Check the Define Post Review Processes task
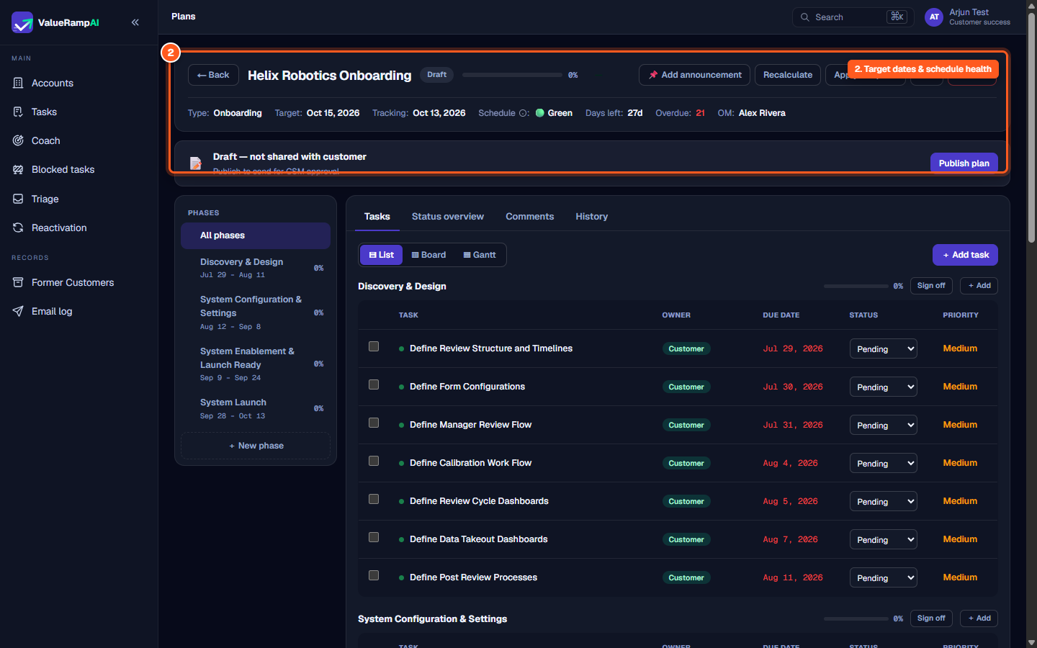 click(374, 575)
